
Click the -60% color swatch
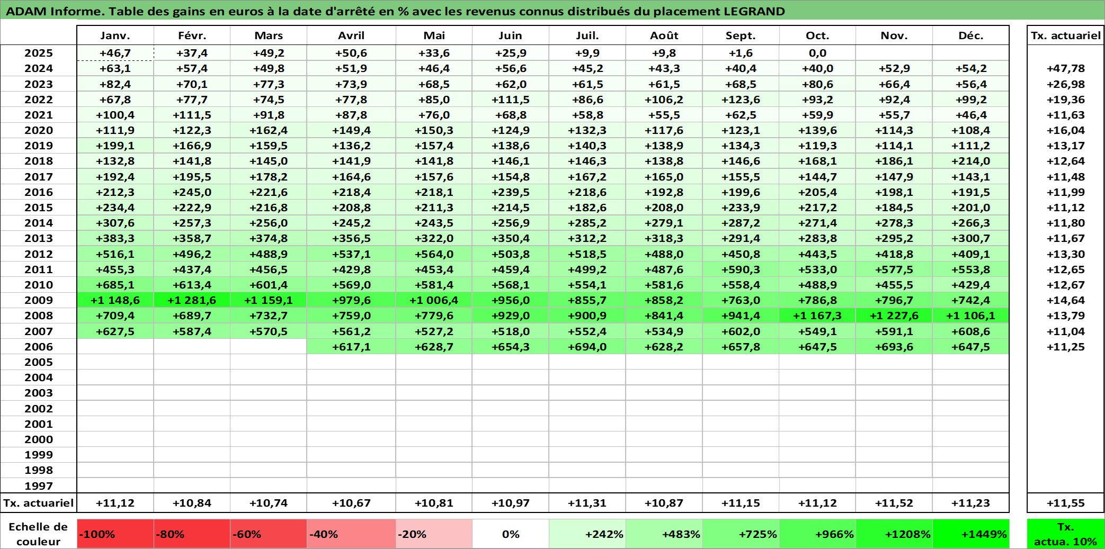[x=269, y=534]
